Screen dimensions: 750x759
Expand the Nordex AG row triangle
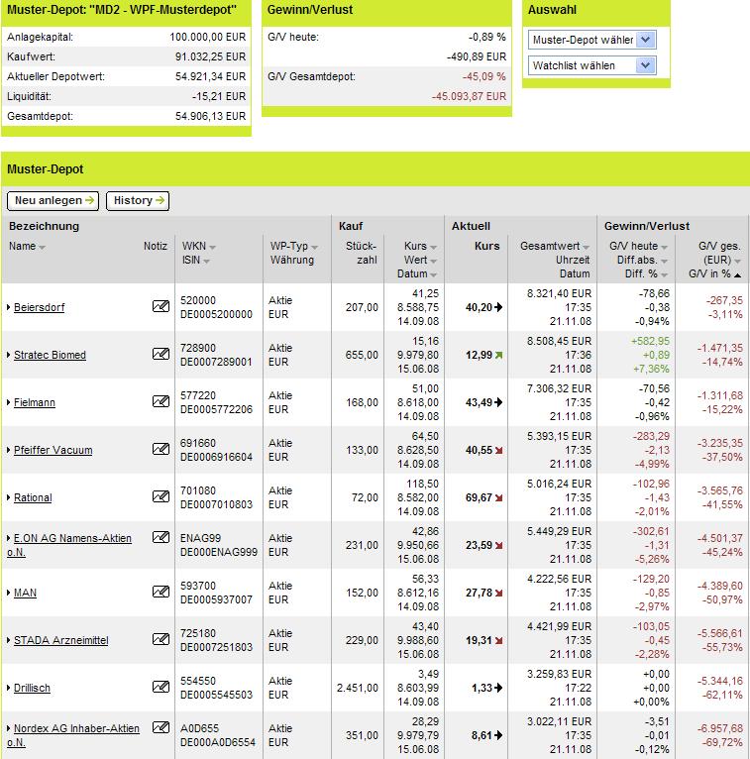9,728
